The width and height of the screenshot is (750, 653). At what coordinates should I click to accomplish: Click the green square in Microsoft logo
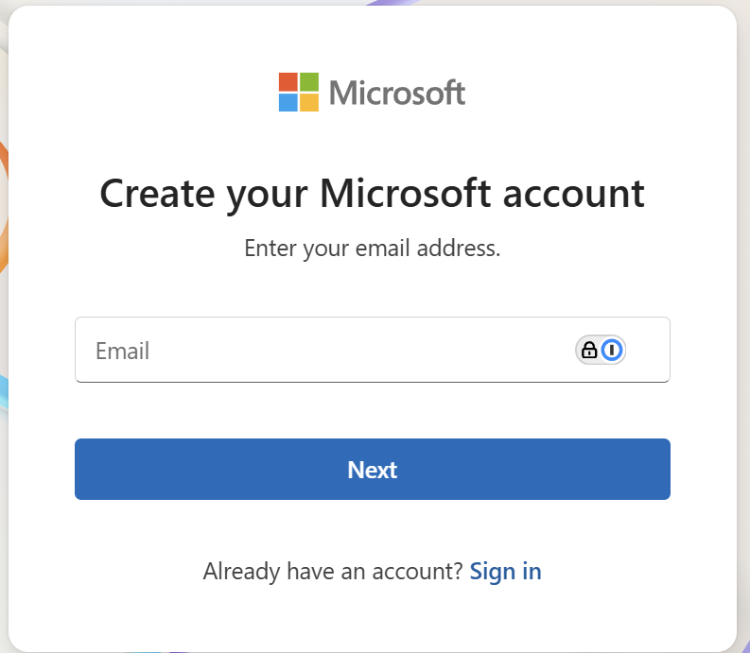309,81
